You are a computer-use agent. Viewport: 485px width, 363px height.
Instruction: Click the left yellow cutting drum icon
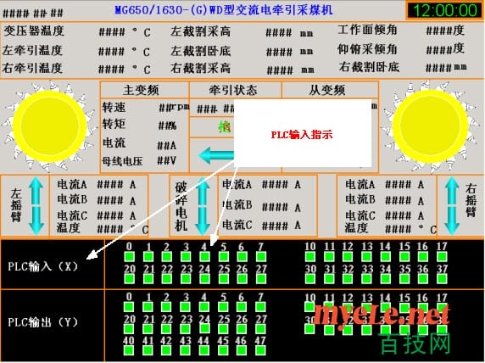pyautogui.click(x=49, y=126)
